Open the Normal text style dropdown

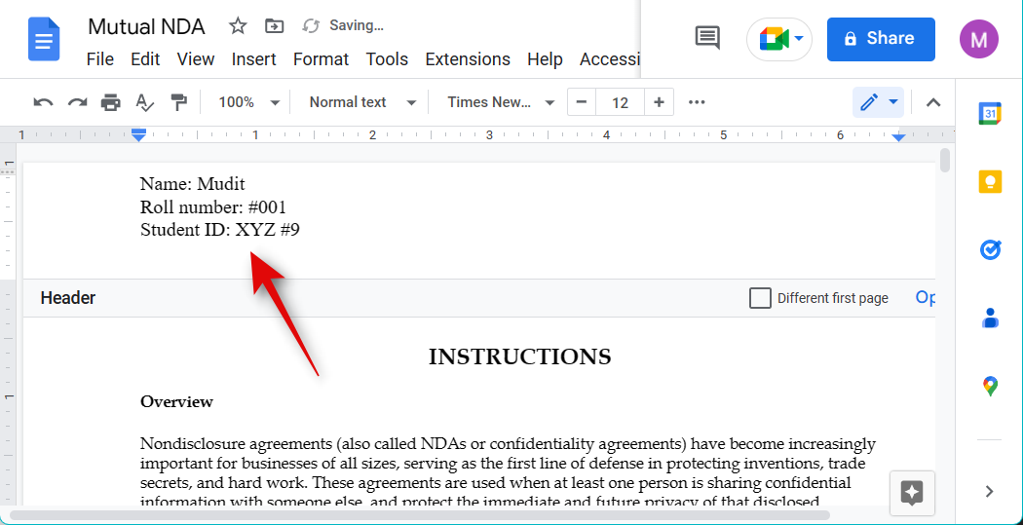(361, 102)
